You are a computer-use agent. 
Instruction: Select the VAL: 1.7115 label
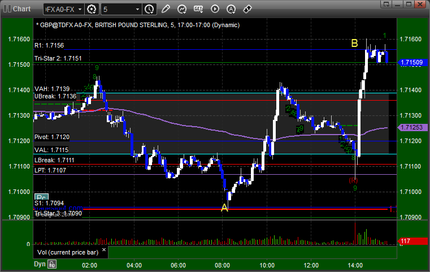point(51,150)
